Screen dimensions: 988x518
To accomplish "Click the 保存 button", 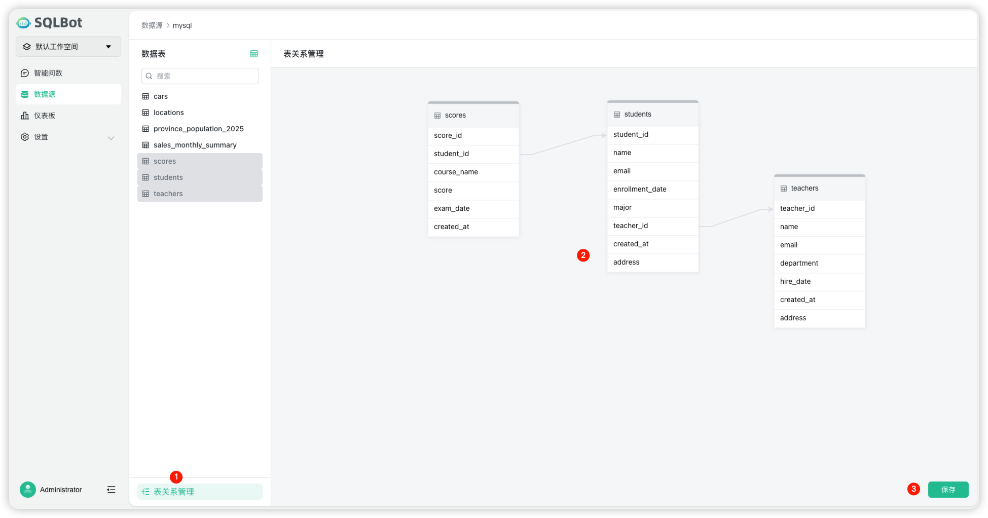I will 948,490.
